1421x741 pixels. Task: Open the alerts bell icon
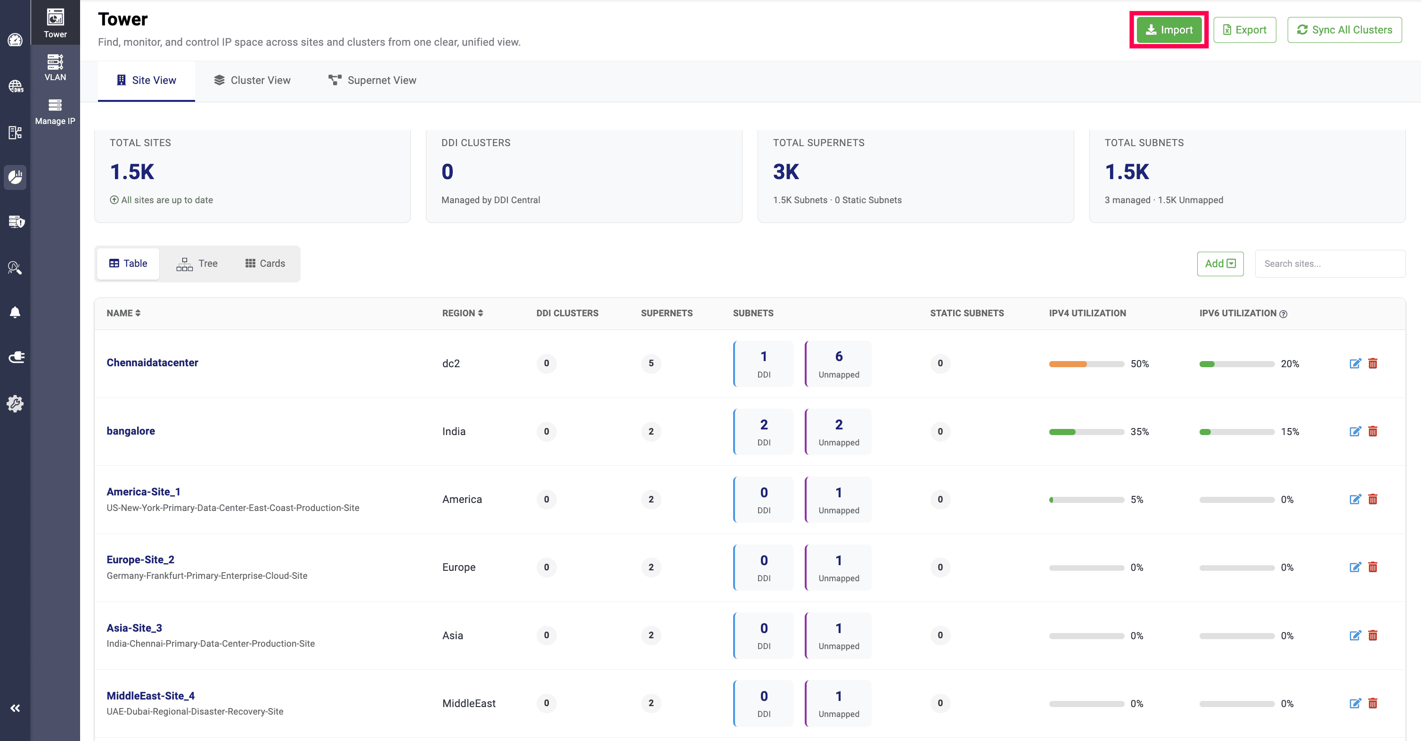coord(15,313)
